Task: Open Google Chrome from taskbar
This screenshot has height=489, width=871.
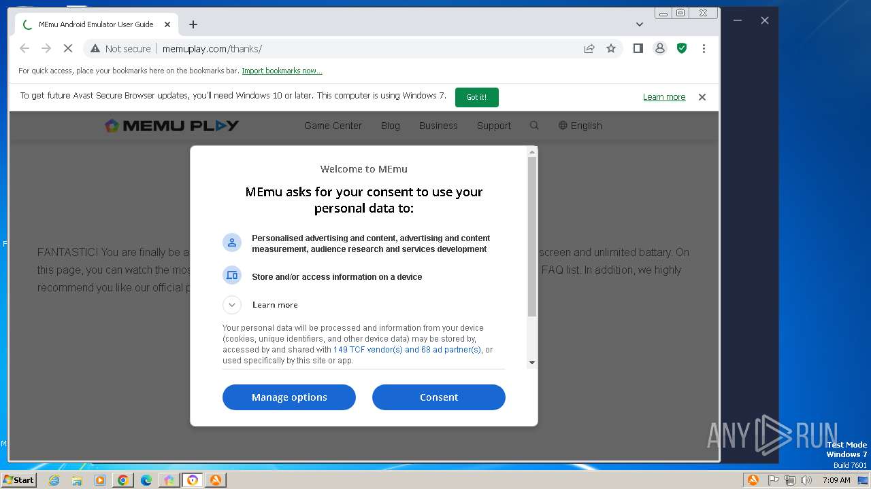Action: tap(123, 480)
